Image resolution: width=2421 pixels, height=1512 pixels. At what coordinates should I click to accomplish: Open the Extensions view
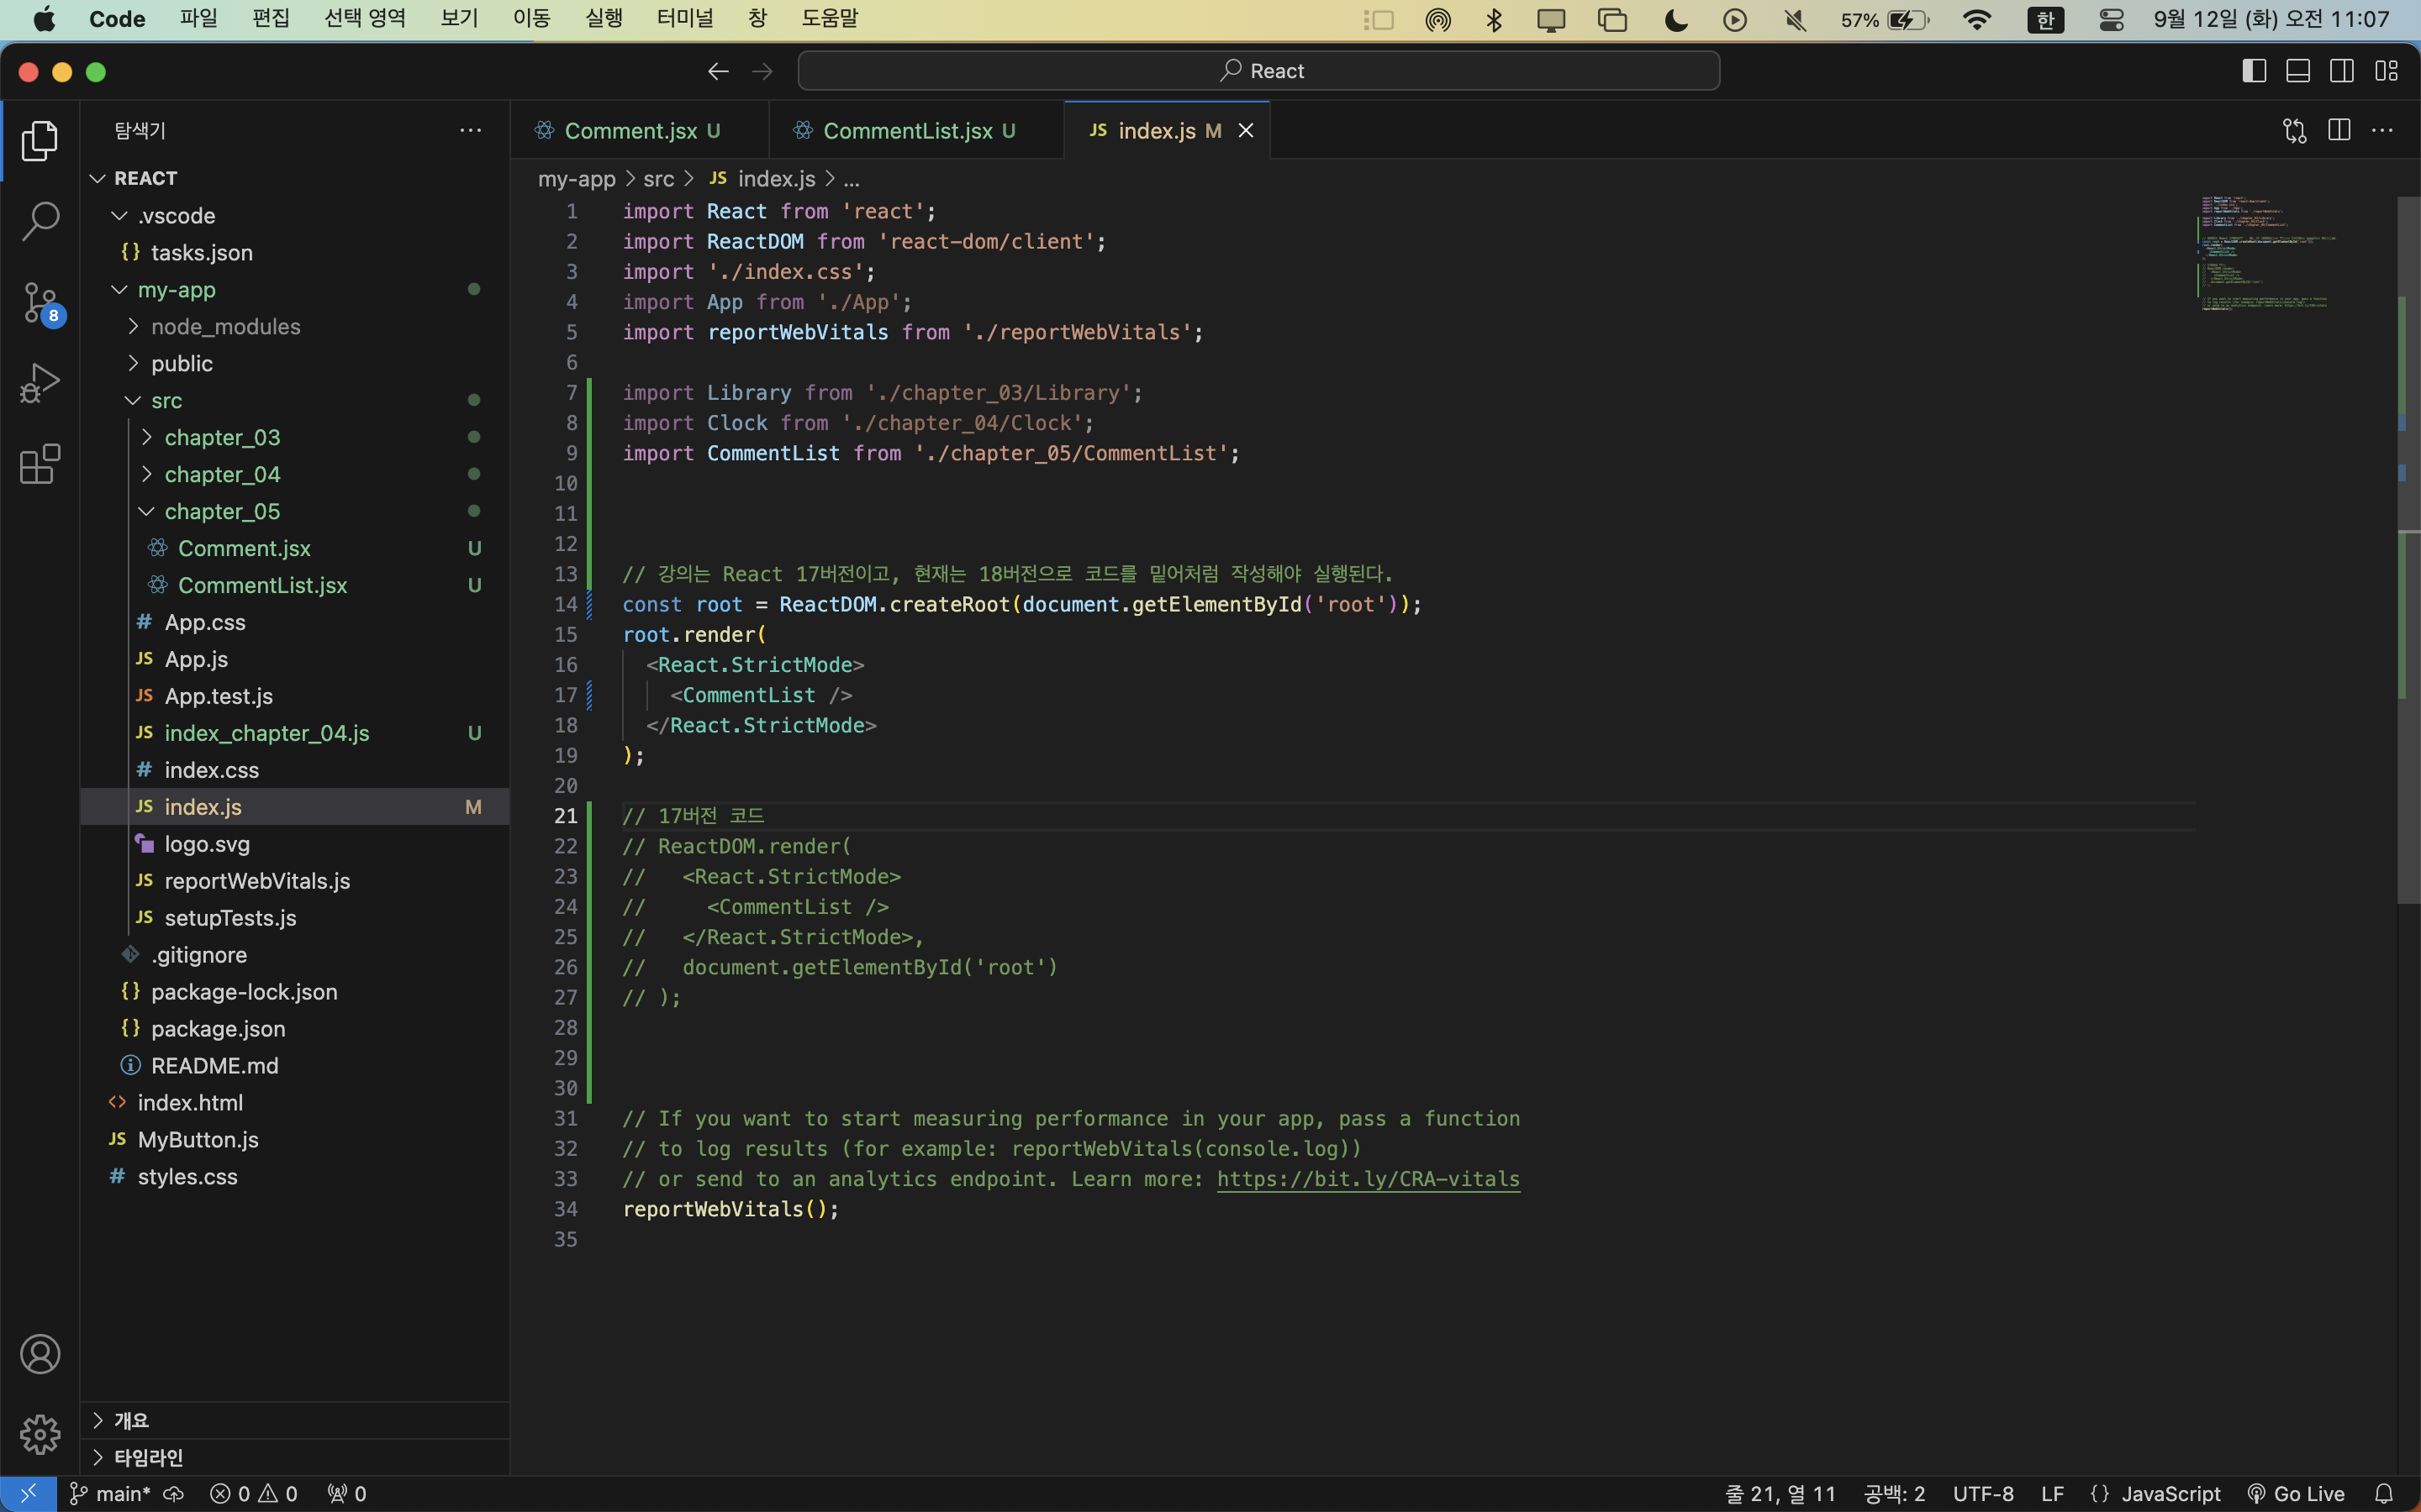[40, 464]
